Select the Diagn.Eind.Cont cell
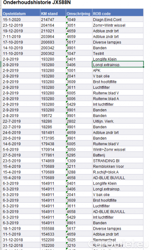This screenshot has height=250, width=152. point(118,20)
